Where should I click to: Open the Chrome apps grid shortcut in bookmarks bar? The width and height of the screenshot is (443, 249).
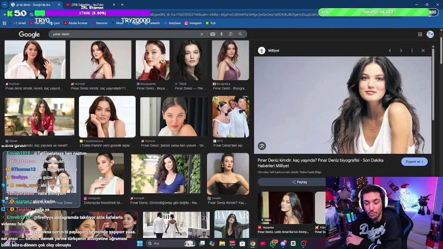4,23
